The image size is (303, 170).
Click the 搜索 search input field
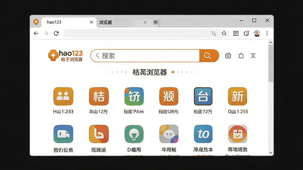(145, 56)
